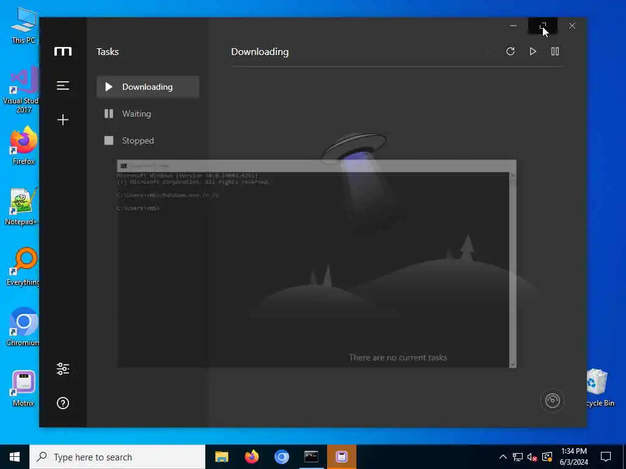Viewport: 626px width, 469px height.
Task: Click the Motrix logo in the sidebar
Action: [63, 51]
